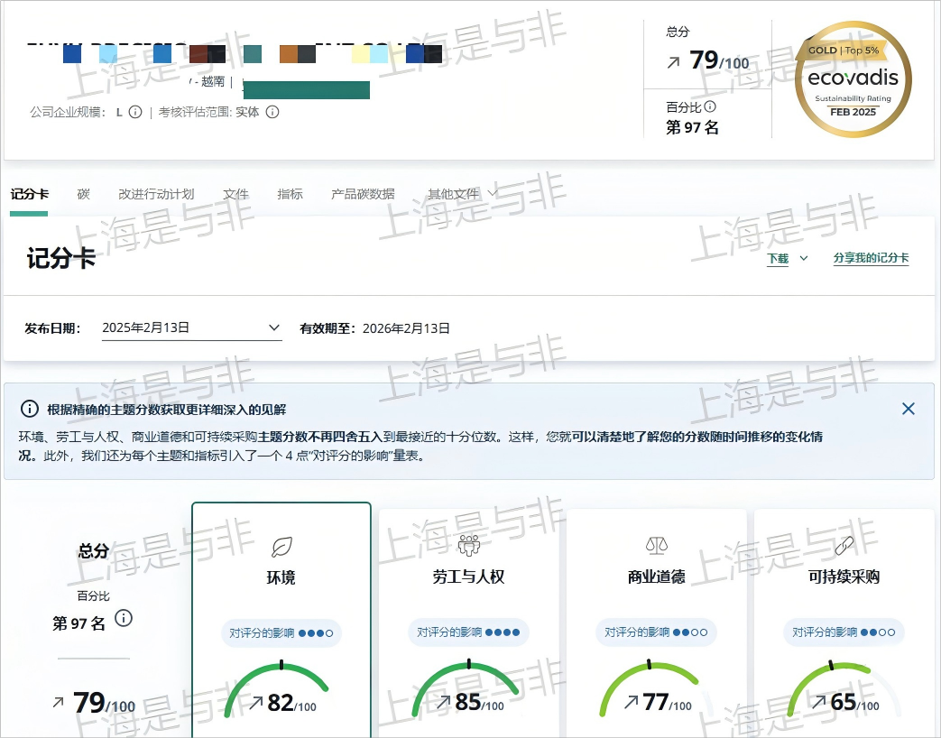This screenshot has height=738, width=941.
Task: Click the 越南 country label
Action: tap(212, 81)
